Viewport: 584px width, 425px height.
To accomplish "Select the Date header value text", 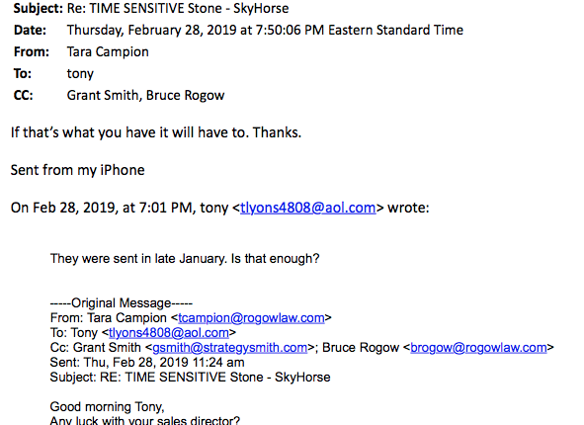I will click(265, 30).
